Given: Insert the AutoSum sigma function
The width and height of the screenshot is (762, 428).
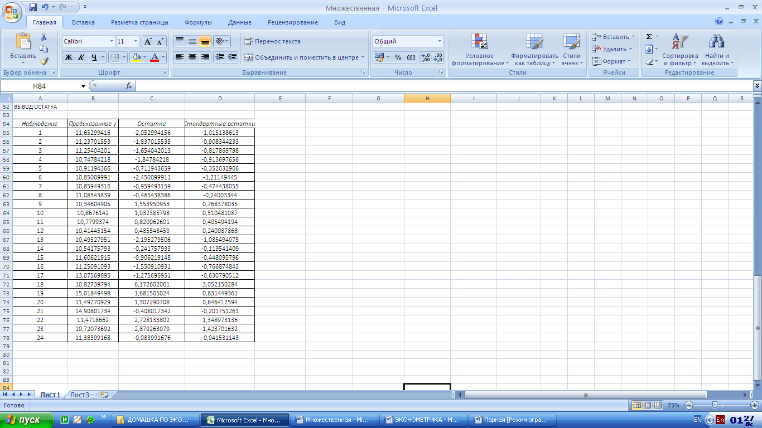Looking at the screenshot, I should pyautogui.click(x=649, y=37).
